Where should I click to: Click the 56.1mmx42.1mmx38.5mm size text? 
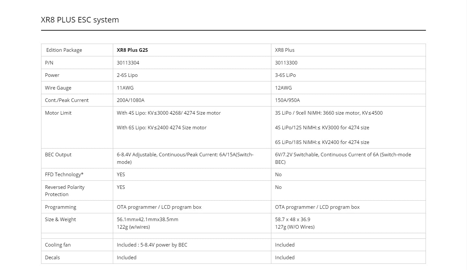[147, 220]
